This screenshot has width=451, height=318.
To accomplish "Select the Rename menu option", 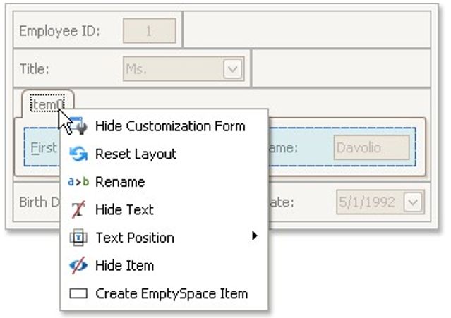I will [x=120, y=182].
